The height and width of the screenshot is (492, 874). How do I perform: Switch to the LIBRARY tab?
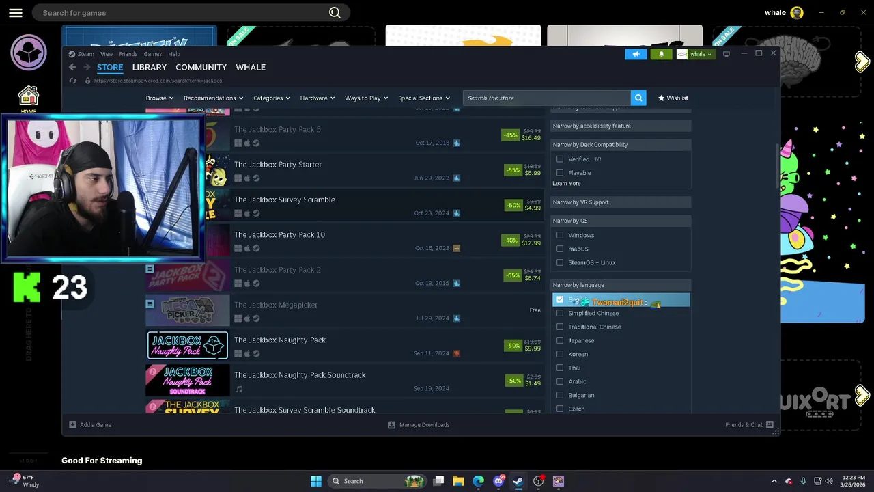click(150, 67)
